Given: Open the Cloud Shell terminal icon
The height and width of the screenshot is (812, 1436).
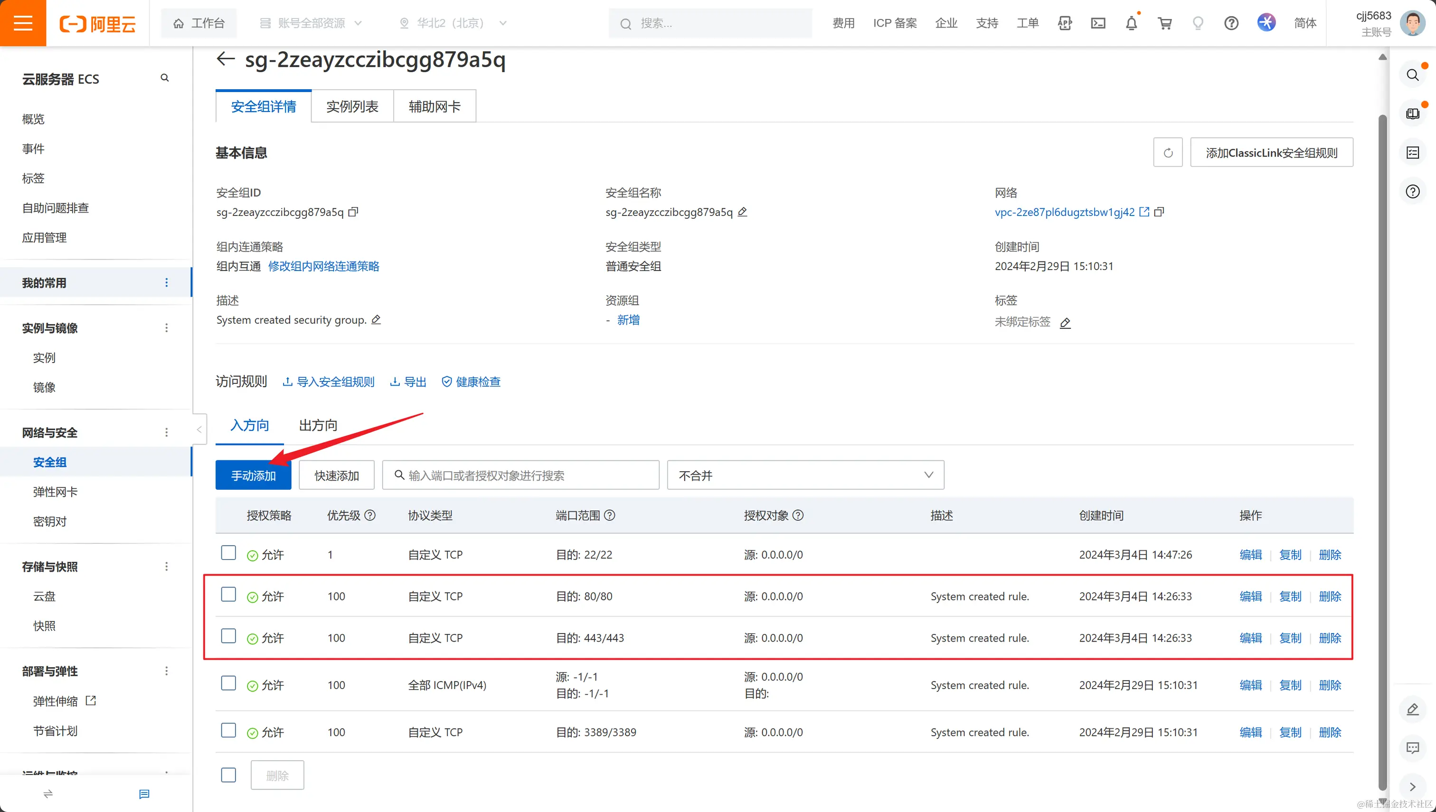Looking at the screenshot, I should point(1098,23).
